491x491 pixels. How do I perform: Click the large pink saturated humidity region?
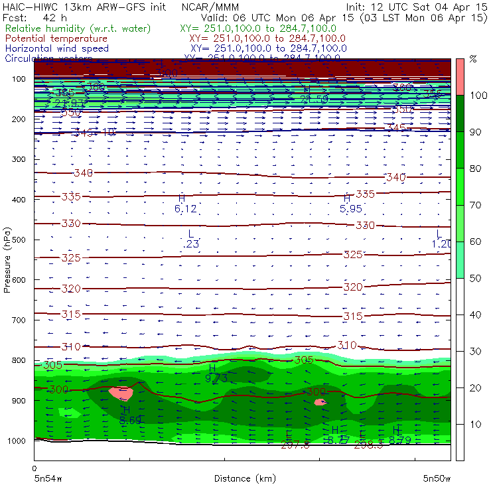click(x=121, y=393)
